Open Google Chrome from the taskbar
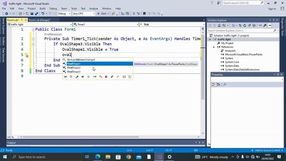Image resolution: width=286 pixels, height=161 pixels. 128,157
